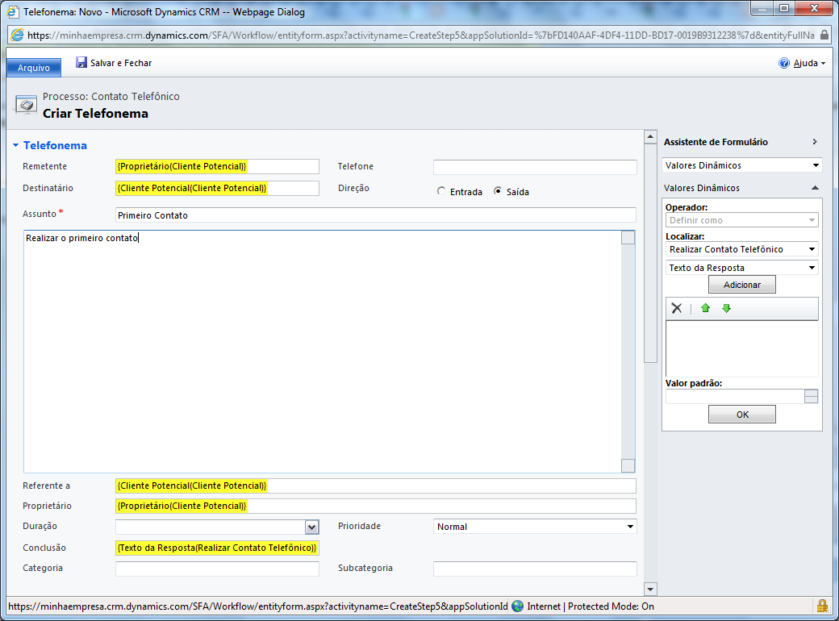The image size is (839, 621).
Task: Click the blue Ajuda help icon
Action: click(784, 63)
